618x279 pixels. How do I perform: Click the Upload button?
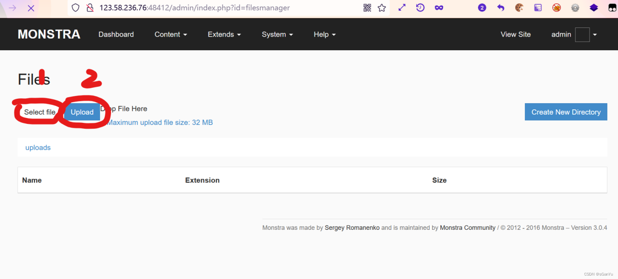click(82, 112)
